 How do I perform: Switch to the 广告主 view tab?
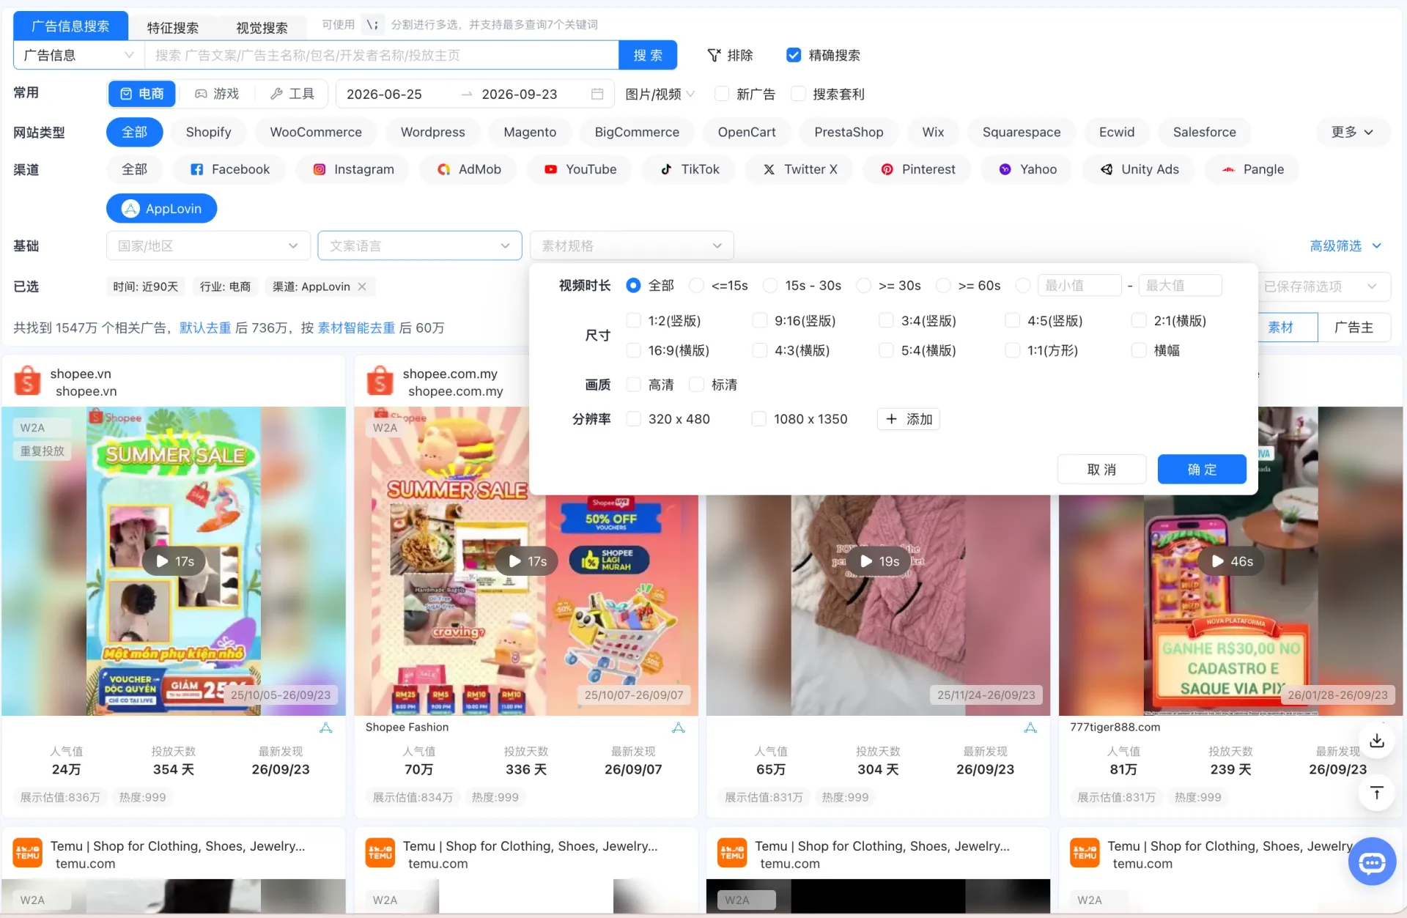tap(1354, 327)
